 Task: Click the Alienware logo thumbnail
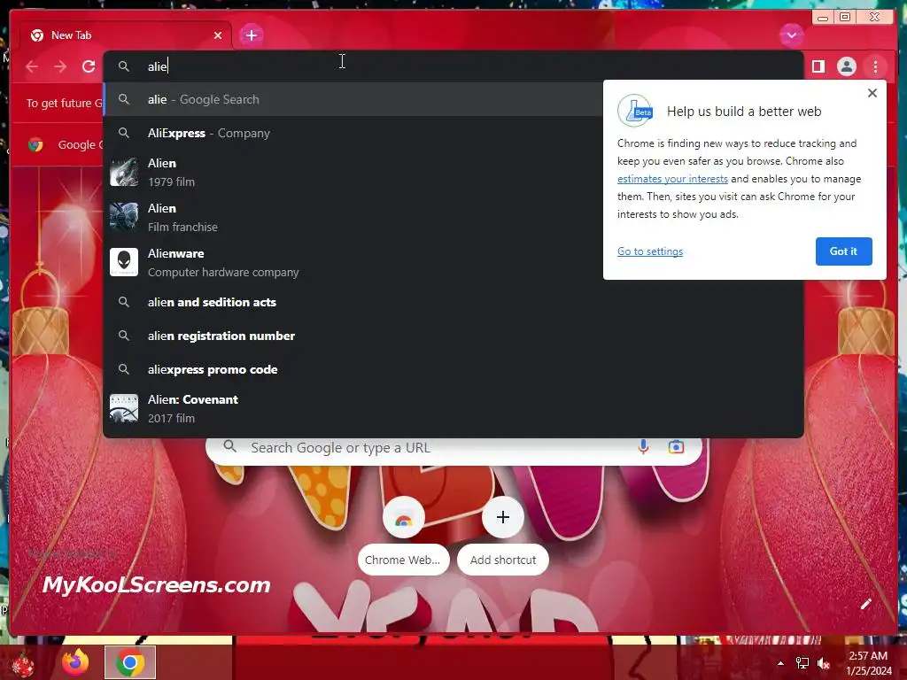(x=124, y=262)
